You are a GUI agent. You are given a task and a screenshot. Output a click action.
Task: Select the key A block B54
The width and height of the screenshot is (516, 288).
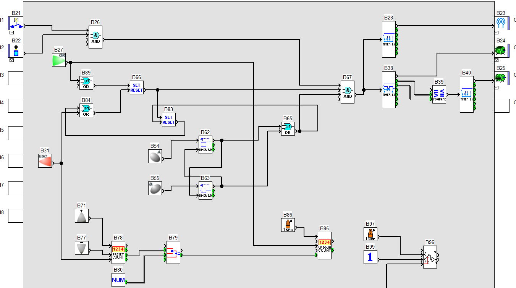(155, 156)
